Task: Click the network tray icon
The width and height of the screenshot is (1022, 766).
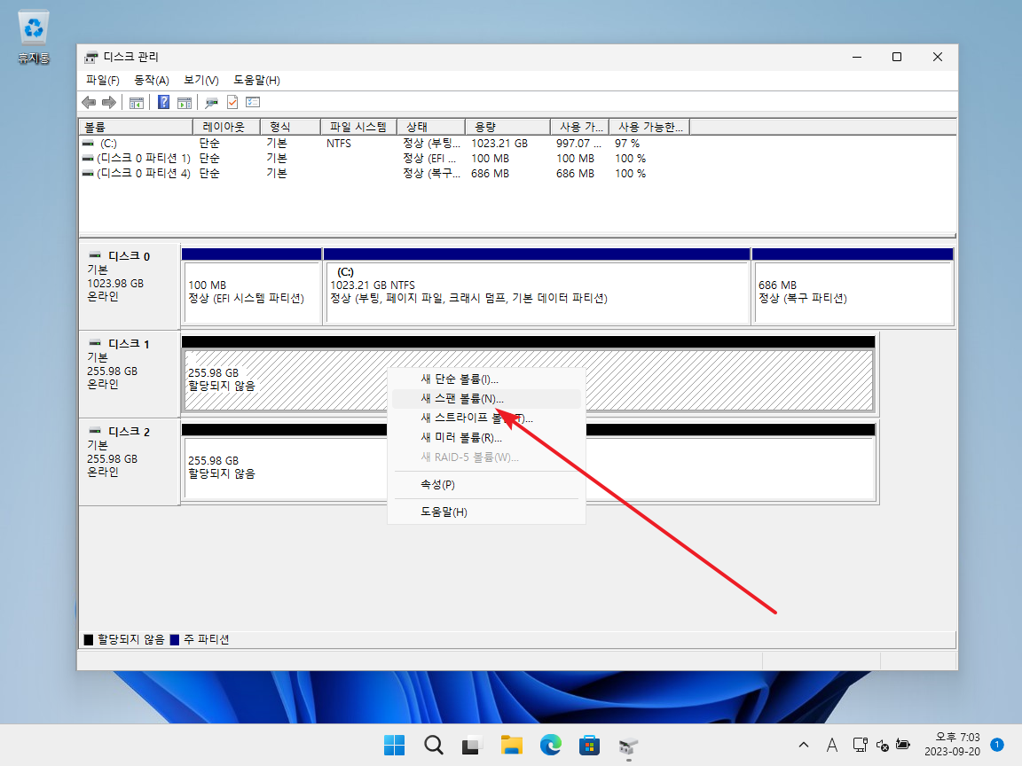Action: (x=860, y=745)
